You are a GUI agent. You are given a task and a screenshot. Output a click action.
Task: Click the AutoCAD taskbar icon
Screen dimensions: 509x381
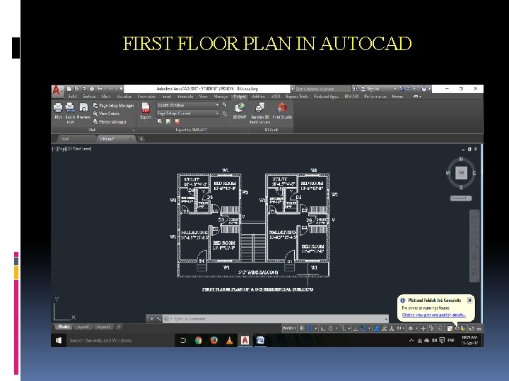[245, 340]
